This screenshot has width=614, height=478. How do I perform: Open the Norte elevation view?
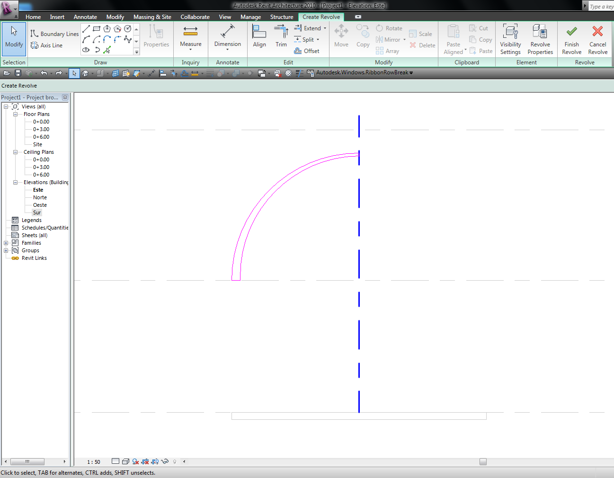coord(40,197)
